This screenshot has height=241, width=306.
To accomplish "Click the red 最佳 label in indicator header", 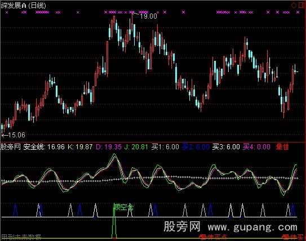I will pos(282,146).
